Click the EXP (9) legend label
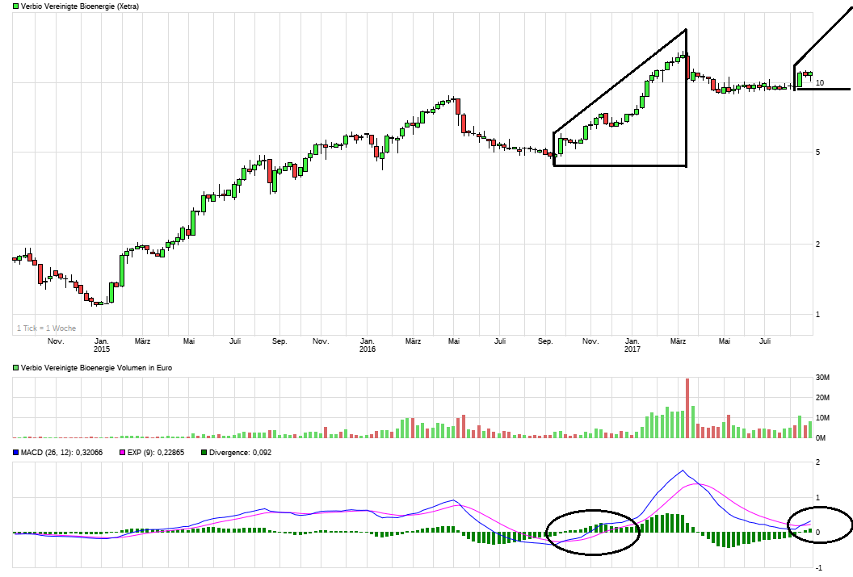 156,452
